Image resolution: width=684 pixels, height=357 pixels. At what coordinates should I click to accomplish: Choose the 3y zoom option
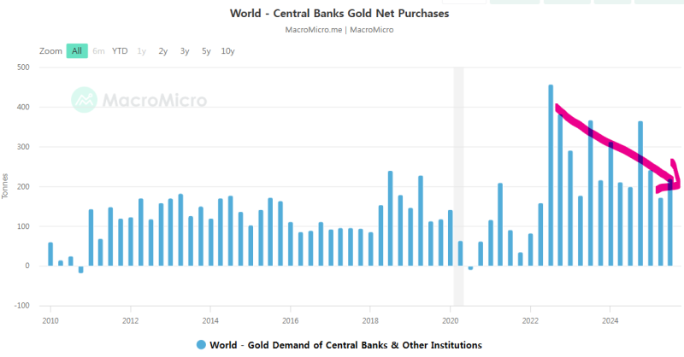[185, 51]
